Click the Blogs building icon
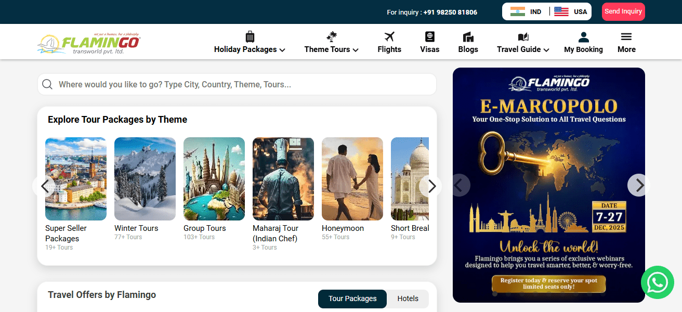The height and width of the screenshot is (312, 682). point(468,37)
